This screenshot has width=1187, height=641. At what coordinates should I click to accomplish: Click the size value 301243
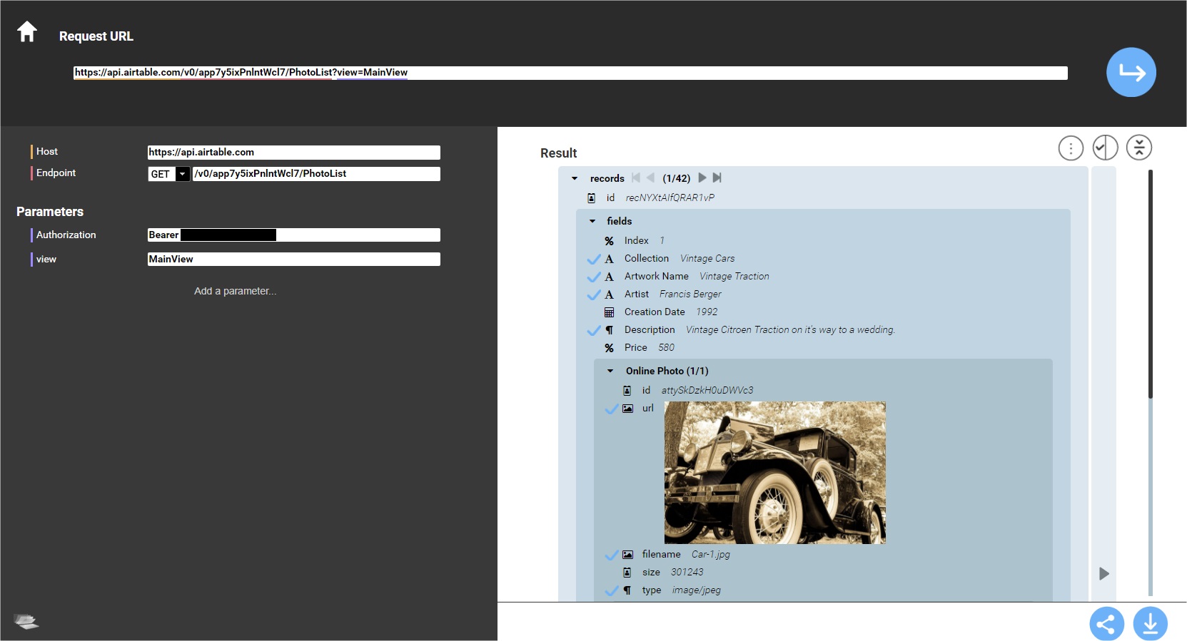687,572
